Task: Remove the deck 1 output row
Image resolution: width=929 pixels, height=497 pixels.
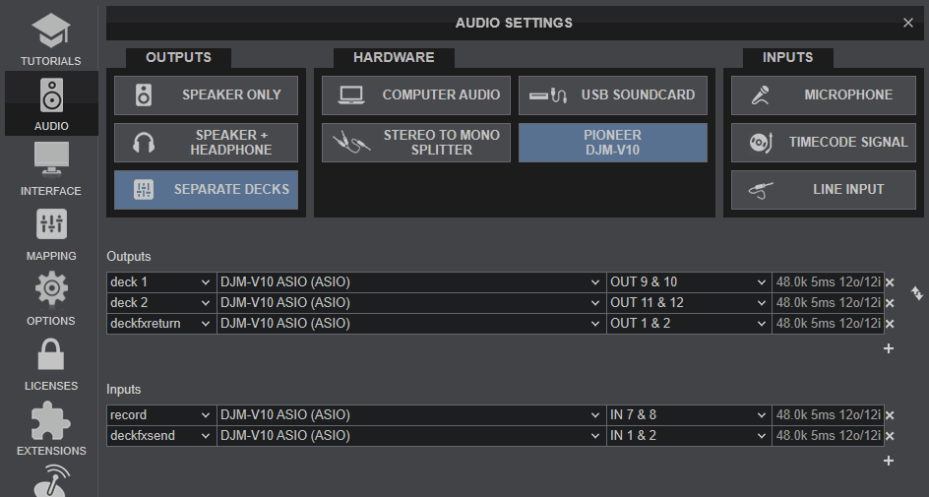Action: [x=890, y=282]
